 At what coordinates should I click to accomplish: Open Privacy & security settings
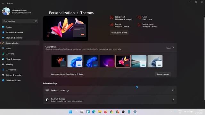pos(20,75)
